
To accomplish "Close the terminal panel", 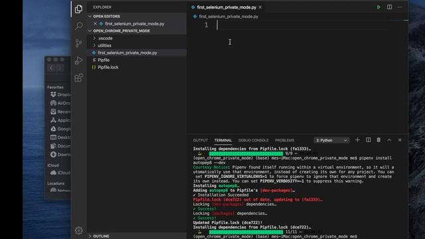I will (400, 140).
